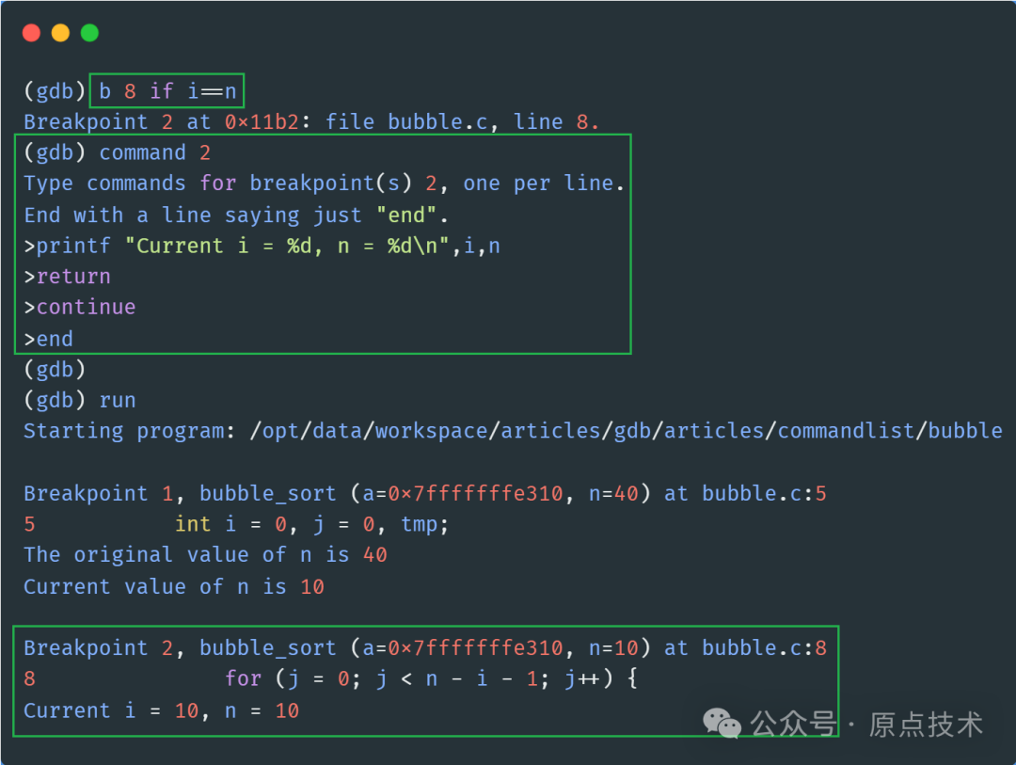Click the 'Starting program:' path line

point(513,431)
